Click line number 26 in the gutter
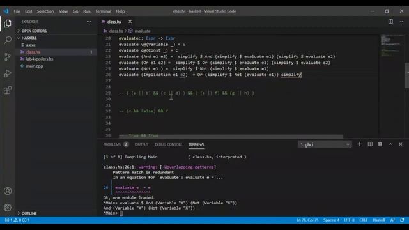The width and height of the screenshot is (409, 230). 108,75
